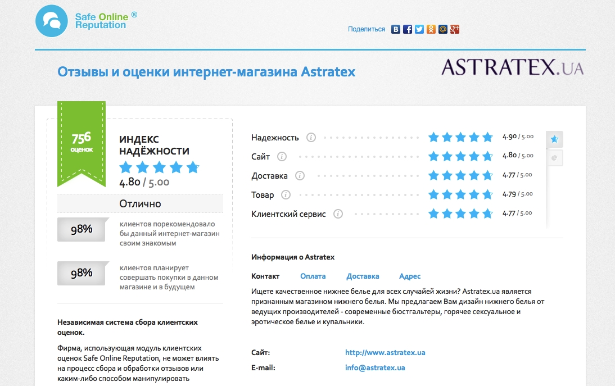Share via Google Plus icon

(455, 29)
